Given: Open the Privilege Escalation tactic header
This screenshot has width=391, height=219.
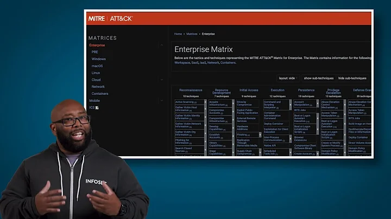Looking at the screenshot, I should pos(333,91).
